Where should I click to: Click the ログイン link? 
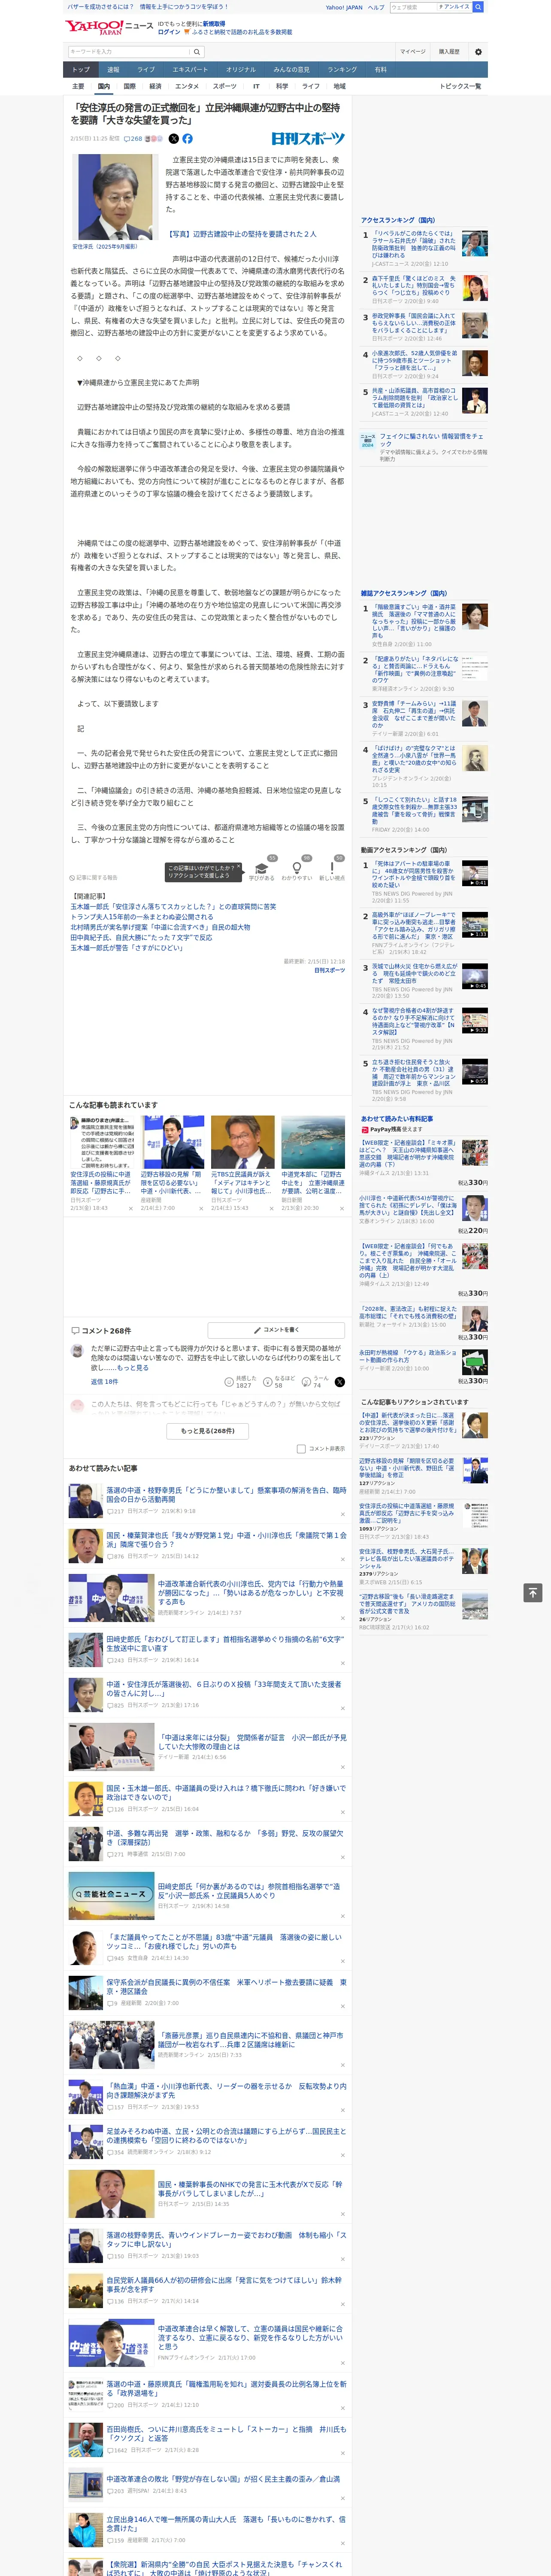[x=169, y=32]
